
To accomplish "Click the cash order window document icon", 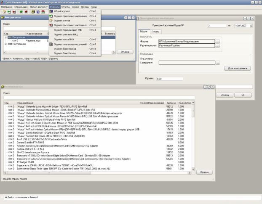I will click(138, 18).
